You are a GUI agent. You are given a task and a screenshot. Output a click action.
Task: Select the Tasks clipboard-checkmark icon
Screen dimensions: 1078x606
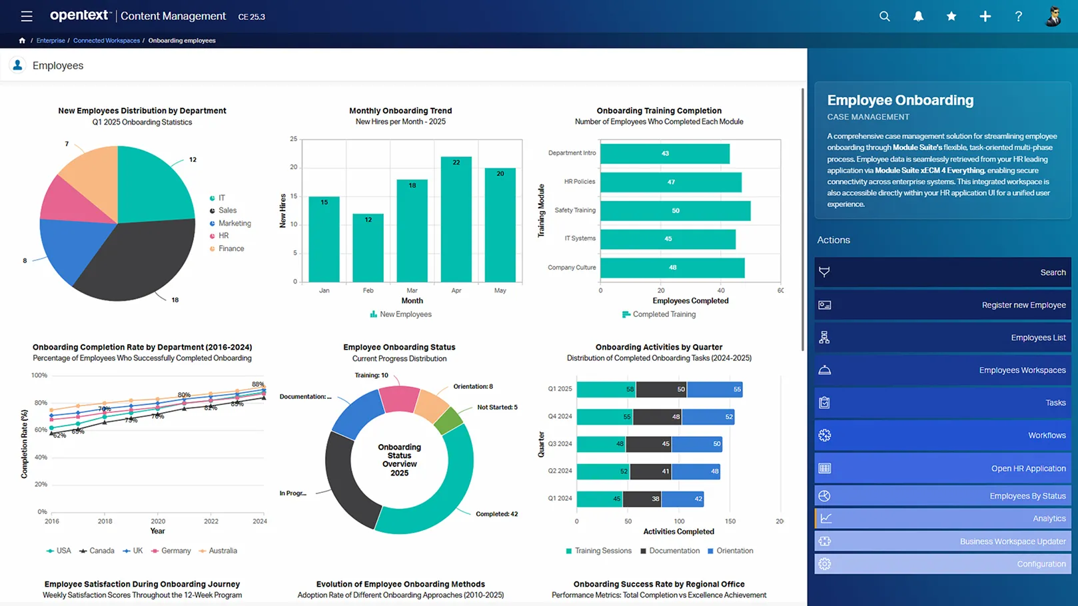point(825,402)
